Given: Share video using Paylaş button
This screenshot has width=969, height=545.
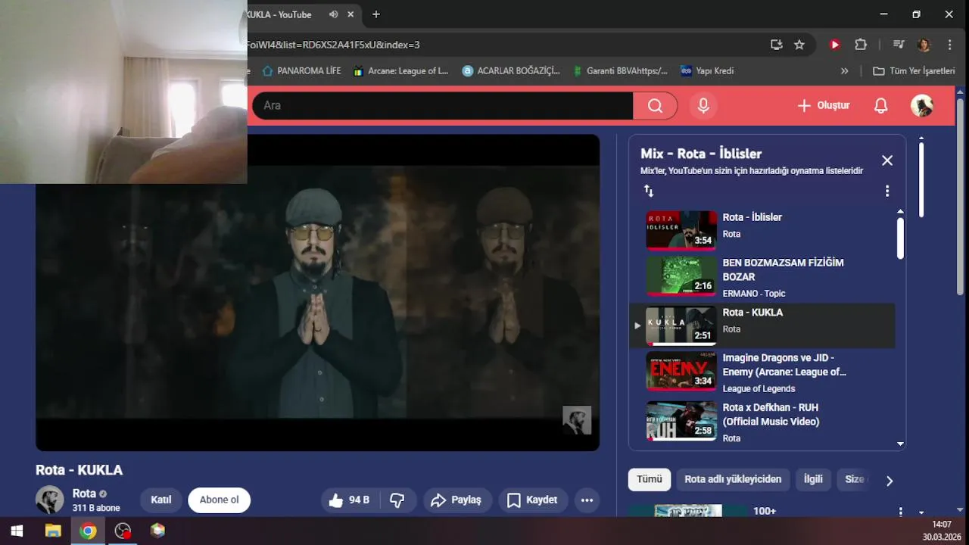Looking at the screenshot, I should pyautogui.click(x=456, y=500).
